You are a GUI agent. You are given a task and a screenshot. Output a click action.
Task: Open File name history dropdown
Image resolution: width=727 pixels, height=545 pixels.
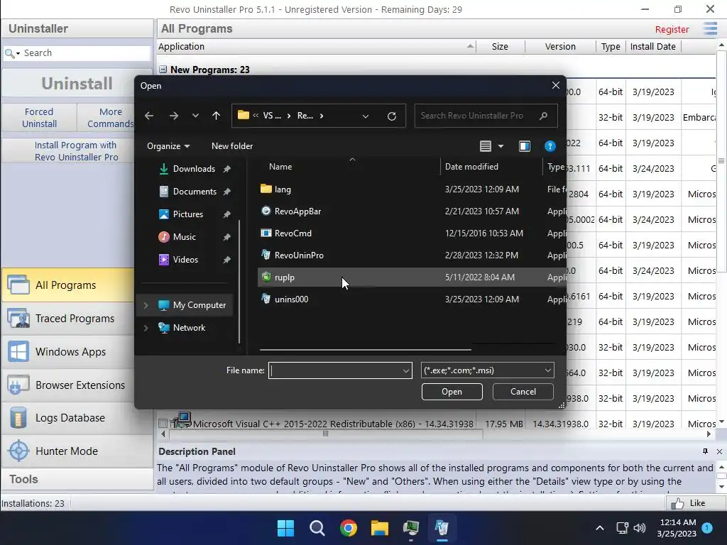[x=405, y=370]
